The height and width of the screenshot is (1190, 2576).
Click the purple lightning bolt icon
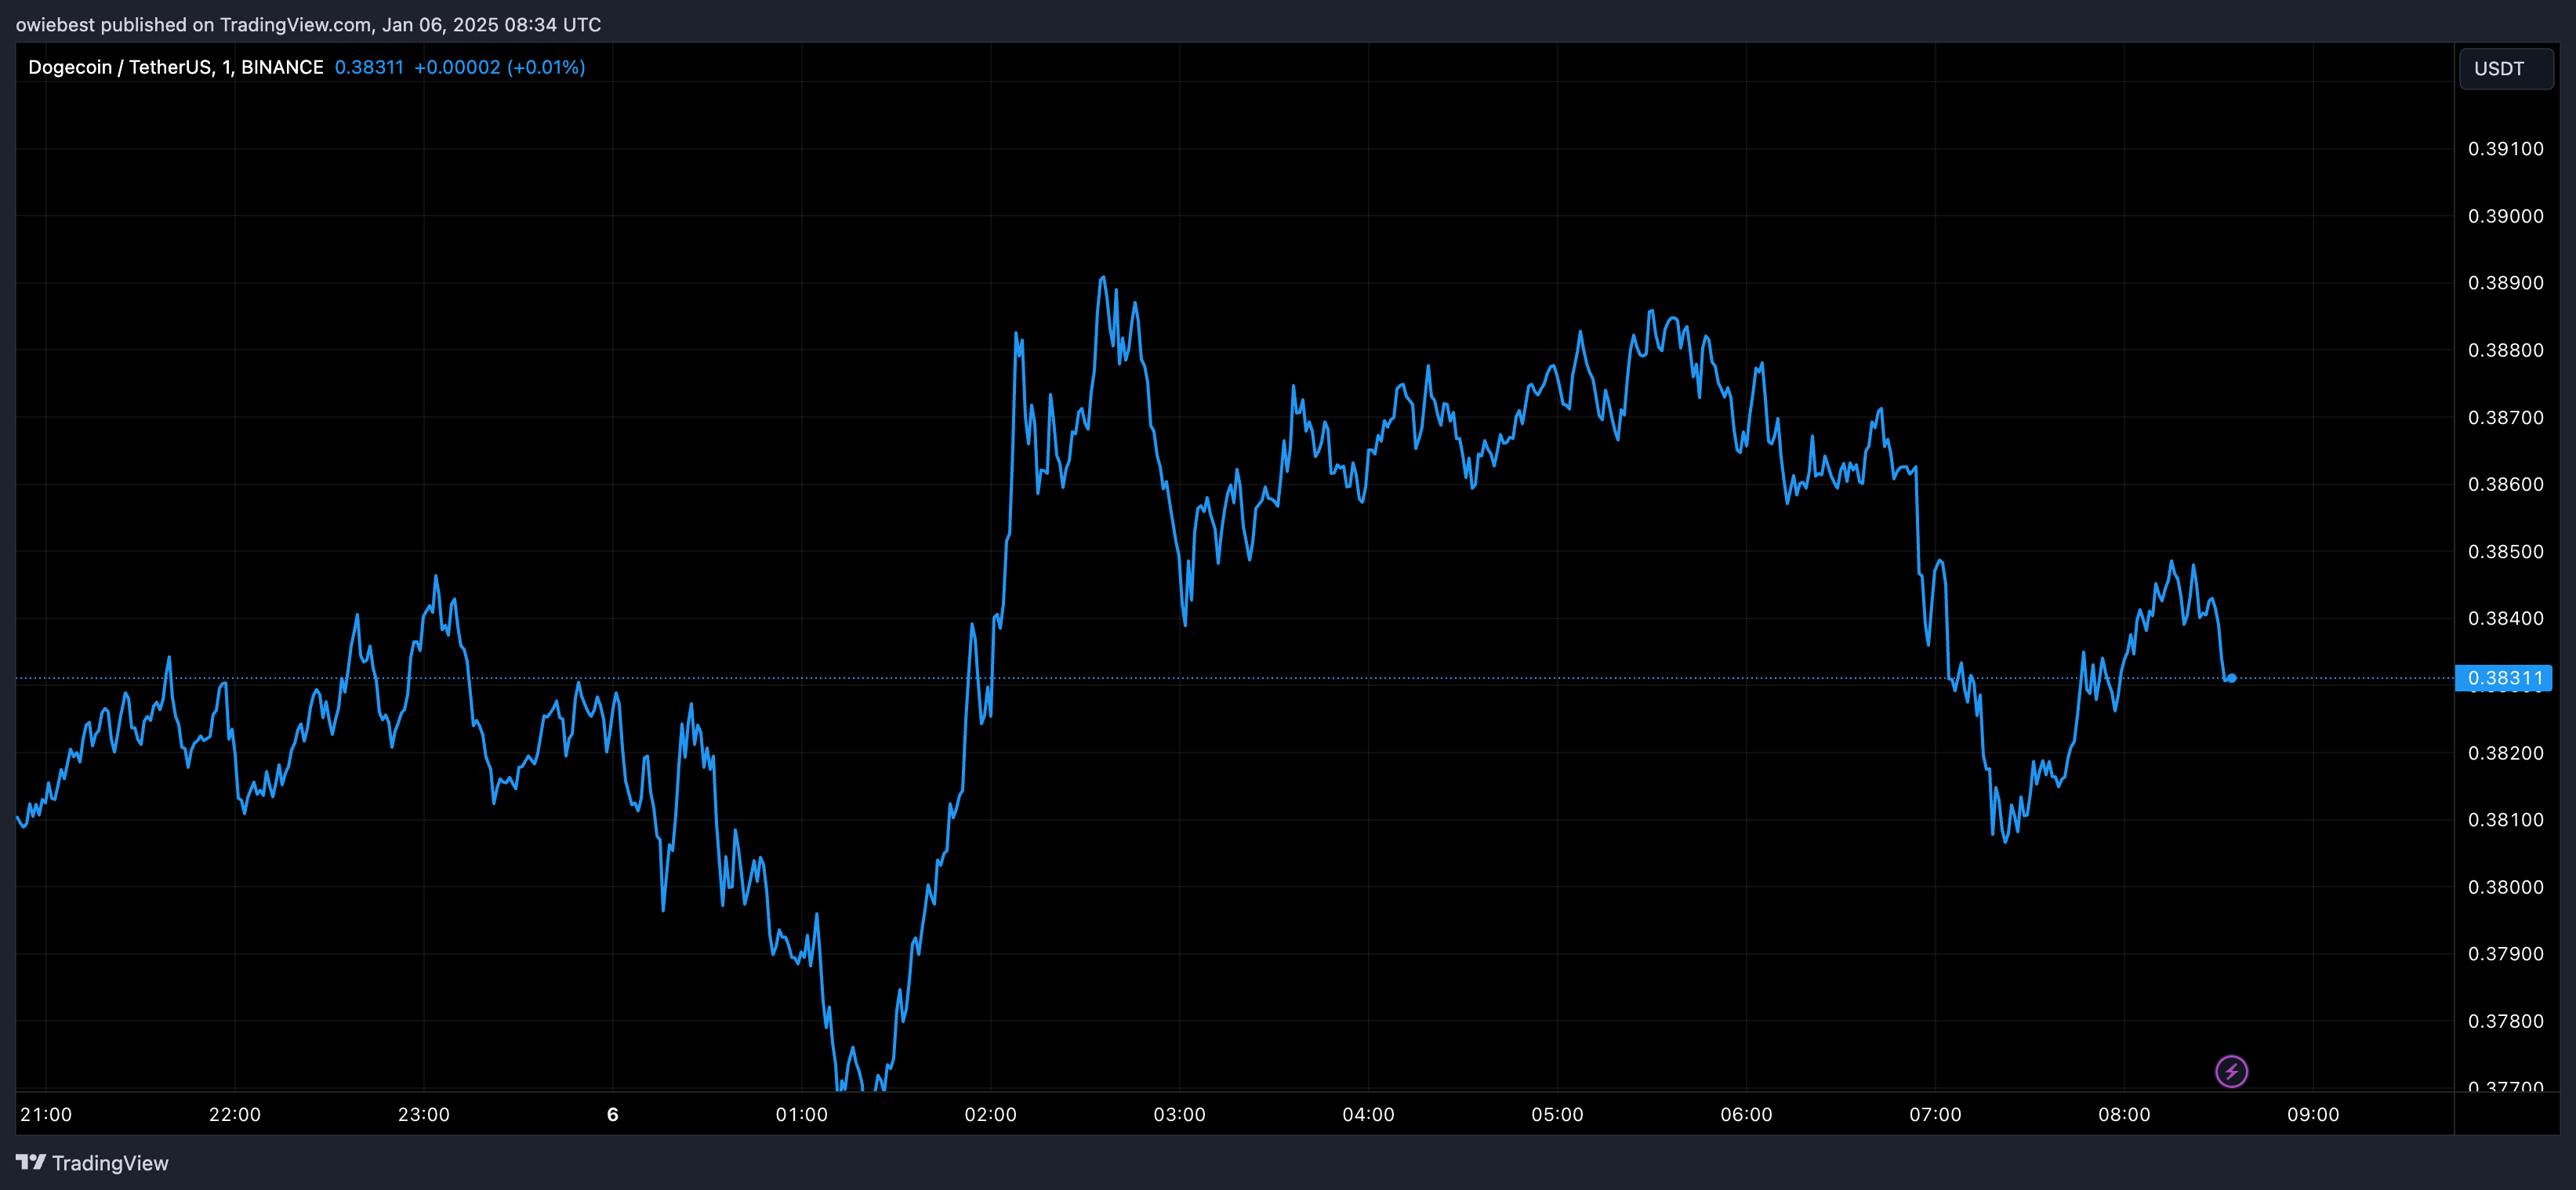click(x=2231, y=1071)
